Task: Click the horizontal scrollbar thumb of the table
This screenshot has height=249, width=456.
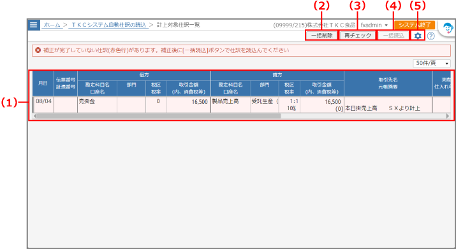Action: [x=159, y=116]
